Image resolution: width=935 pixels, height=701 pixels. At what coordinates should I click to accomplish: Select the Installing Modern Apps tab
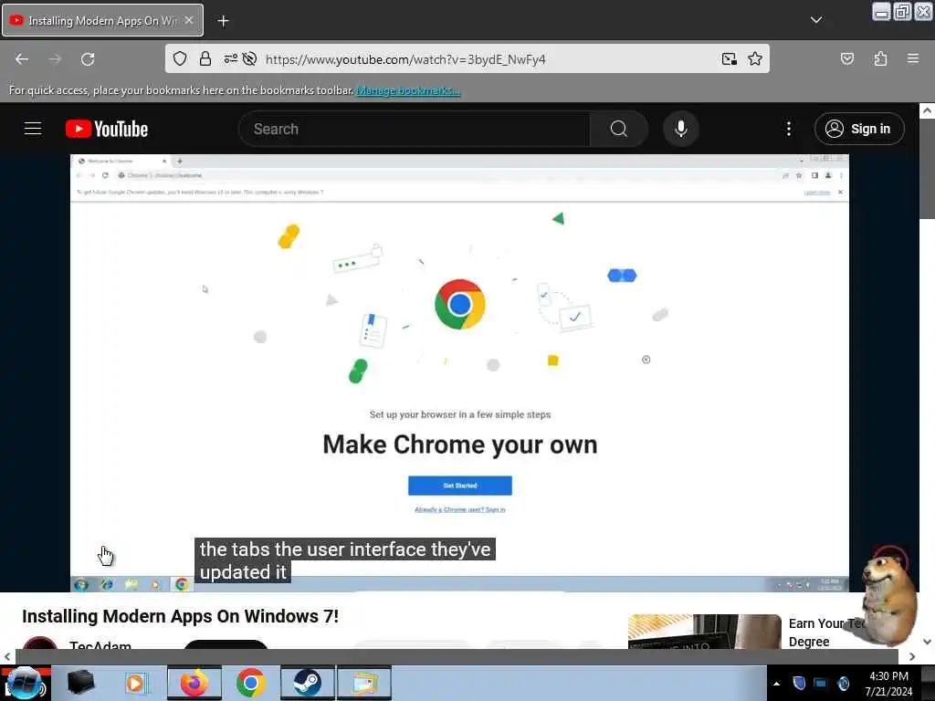pos(102,20)
